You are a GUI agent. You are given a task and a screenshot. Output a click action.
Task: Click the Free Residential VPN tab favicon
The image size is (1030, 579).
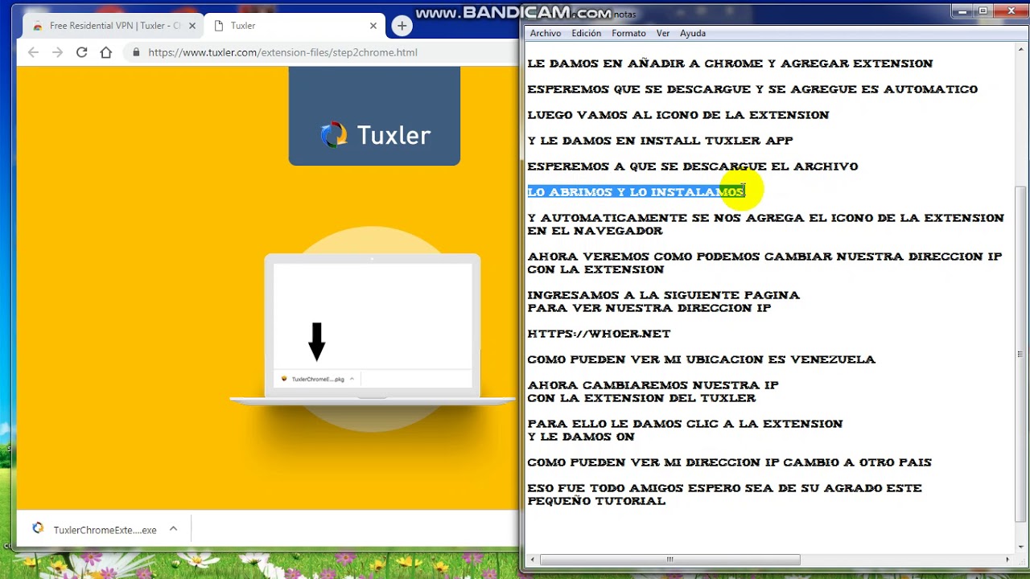pos(38,26)
